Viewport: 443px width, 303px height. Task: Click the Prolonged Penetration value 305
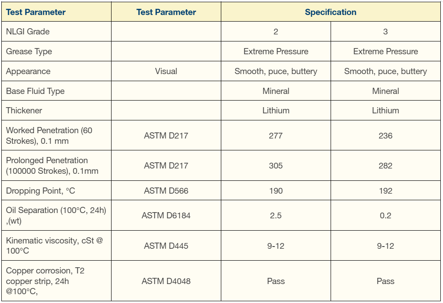[276, 166]
